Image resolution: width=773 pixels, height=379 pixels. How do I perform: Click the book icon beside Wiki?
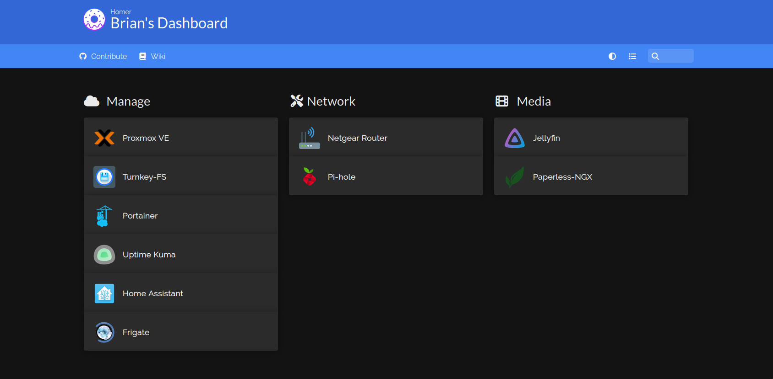click(x=142, y=56)
